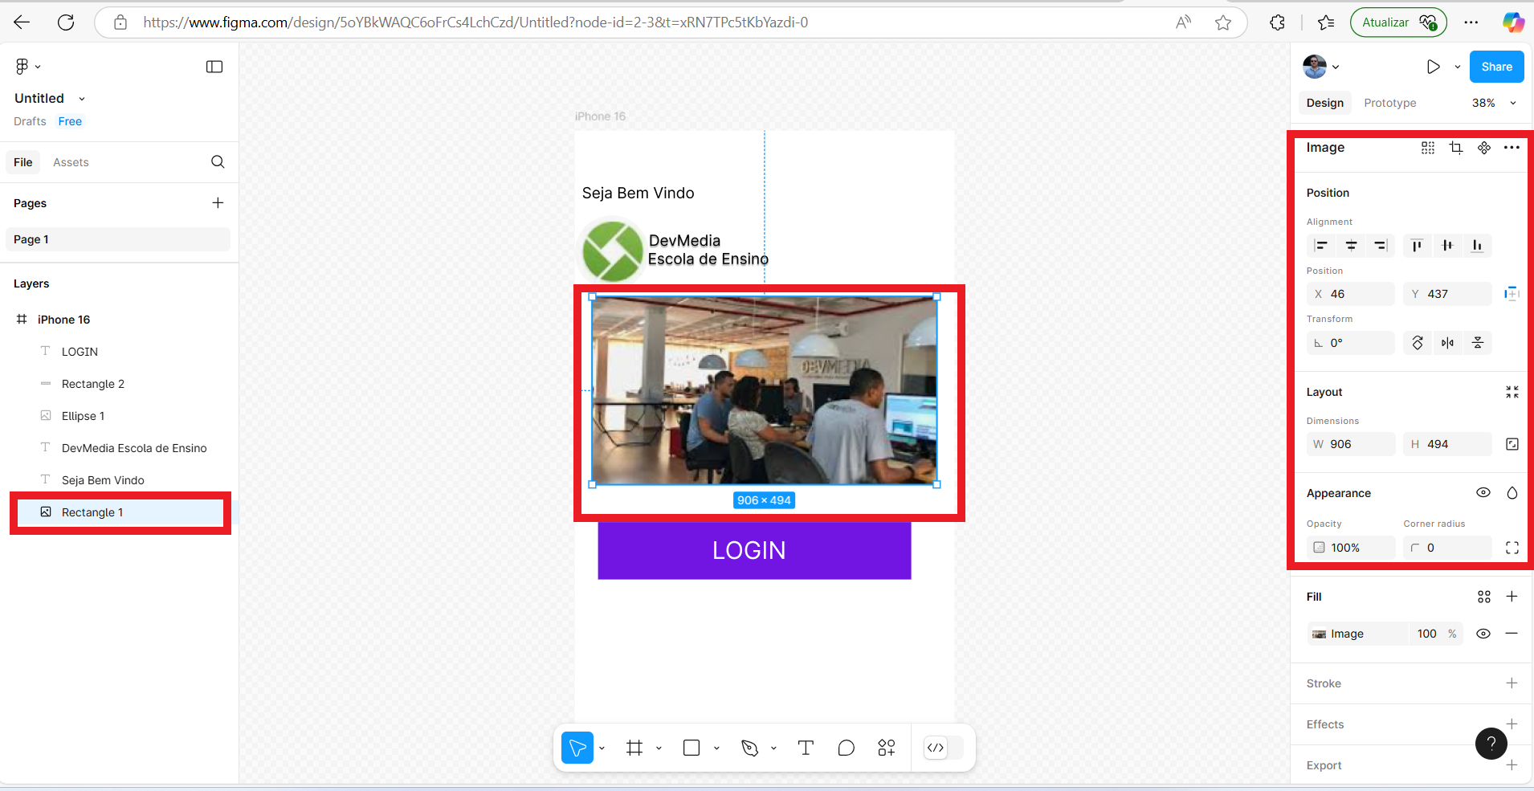Click the collapse layout icon in Layout section

pos(1512,392)
